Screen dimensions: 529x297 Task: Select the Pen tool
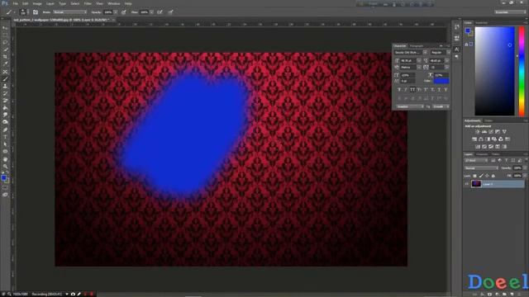click(x=5, y=130)
